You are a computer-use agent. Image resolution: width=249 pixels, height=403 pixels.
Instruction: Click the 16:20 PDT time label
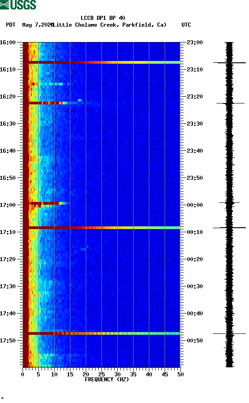pyautogui.click(x=8, y=96)
